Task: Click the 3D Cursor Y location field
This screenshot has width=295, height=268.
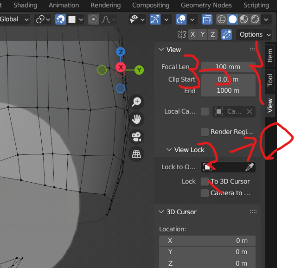Action: tap(207, 252)
